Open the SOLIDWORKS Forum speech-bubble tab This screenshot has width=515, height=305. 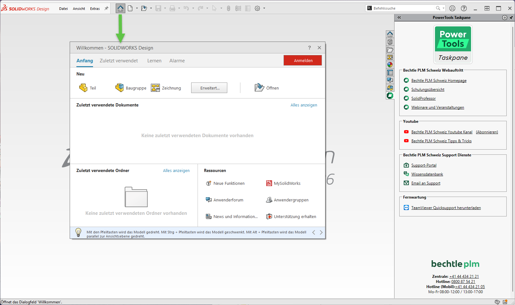390,80
